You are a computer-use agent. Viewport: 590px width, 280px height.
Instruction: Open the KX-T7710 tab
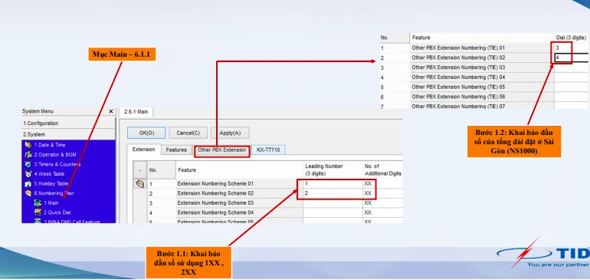point(268,150)
